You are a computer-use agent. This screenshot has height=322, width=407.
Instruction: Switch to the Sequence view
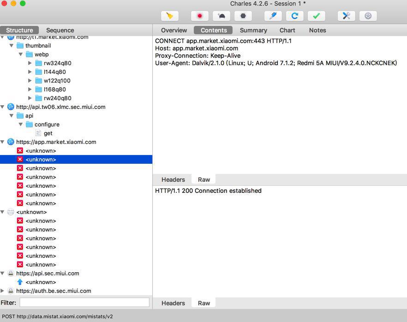tap(60, 30)
